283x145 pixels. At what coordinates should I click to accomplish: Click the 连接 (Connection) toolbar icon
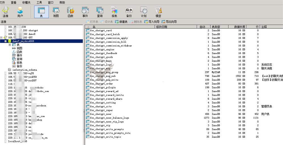click(5, 12)
